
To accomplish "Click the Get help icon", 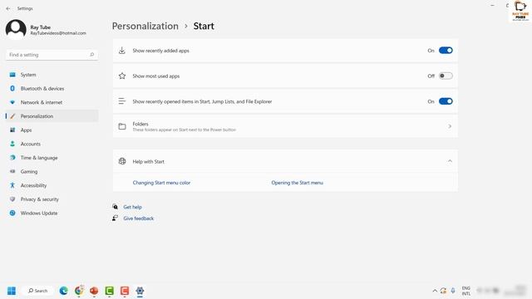I will point(116,207).
